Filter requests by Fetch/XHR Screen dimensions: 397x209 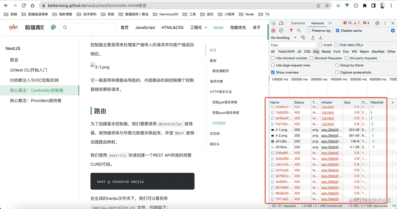pos(286,52)
